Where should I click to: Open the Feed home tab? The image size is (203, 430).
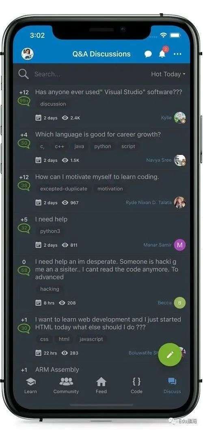[x=101, y=385]
